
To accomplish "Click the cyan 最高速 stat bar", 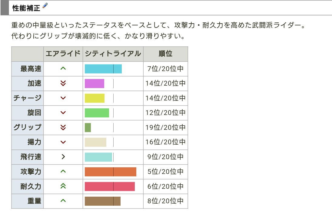I will click(103, 69).
